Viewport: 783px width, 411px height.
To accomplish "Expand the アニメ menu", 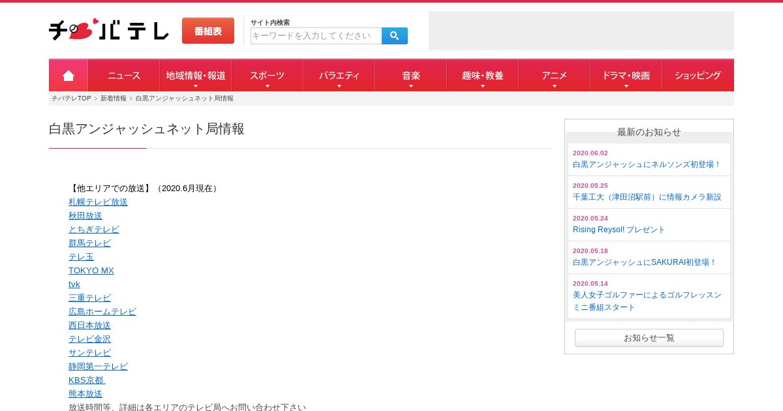I will click(555, 76).
